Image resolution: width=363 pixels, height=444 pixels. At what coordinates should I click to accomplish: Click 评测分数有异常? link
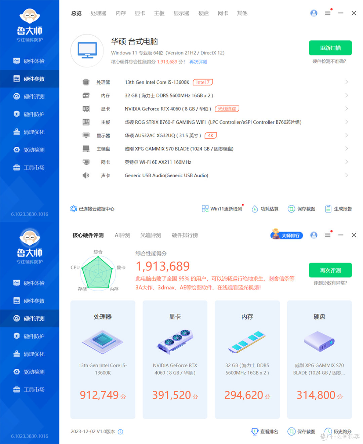[330, 283]
